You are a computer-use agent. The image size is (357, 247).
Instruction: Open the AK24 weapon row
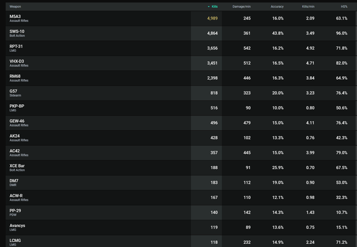[181, 137]
